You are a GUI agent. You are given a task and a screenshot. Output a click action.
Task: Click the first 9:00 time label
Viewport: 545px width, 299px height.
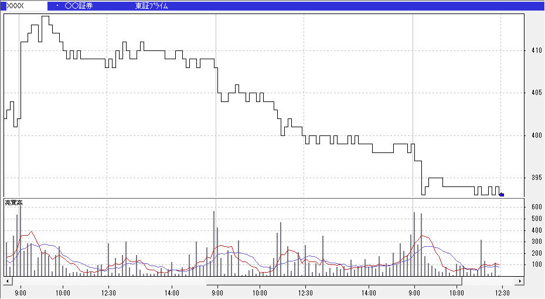20,293
